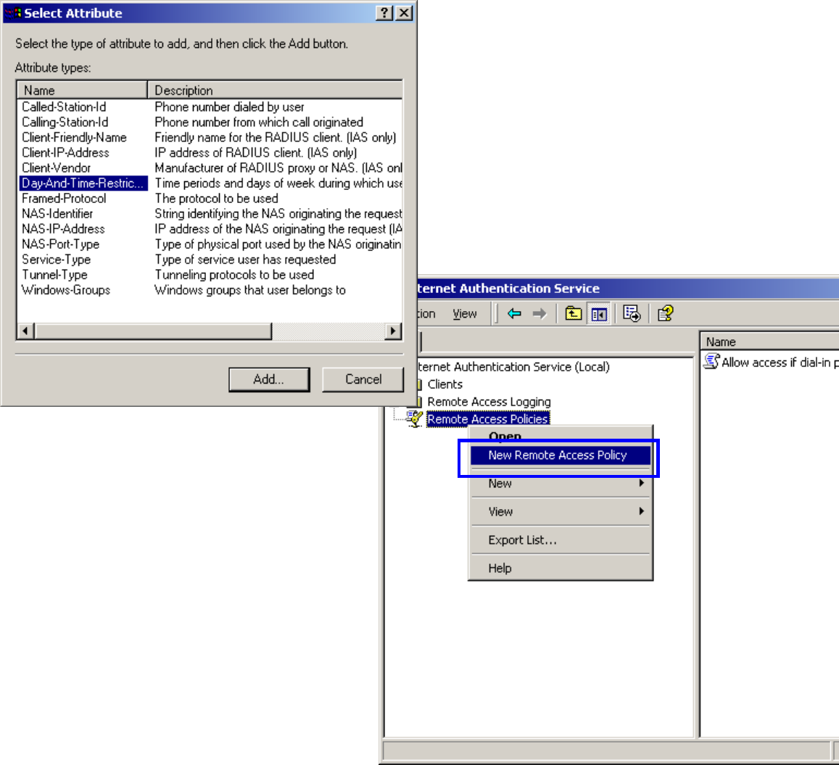Click the left scroll arrow of attribute list
This screenshot has width=839, height=765.
[x=25, y=331]
